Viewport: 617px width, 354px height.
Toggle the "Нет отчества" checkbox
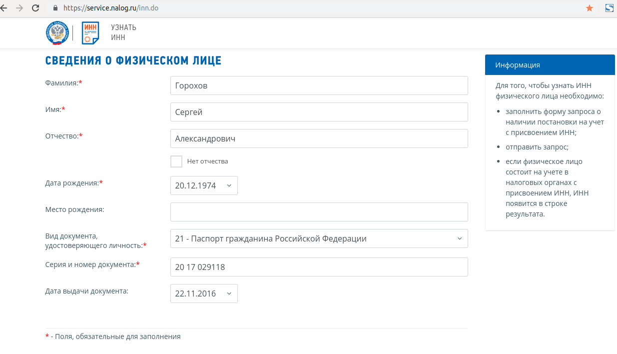tap(176, 161)
